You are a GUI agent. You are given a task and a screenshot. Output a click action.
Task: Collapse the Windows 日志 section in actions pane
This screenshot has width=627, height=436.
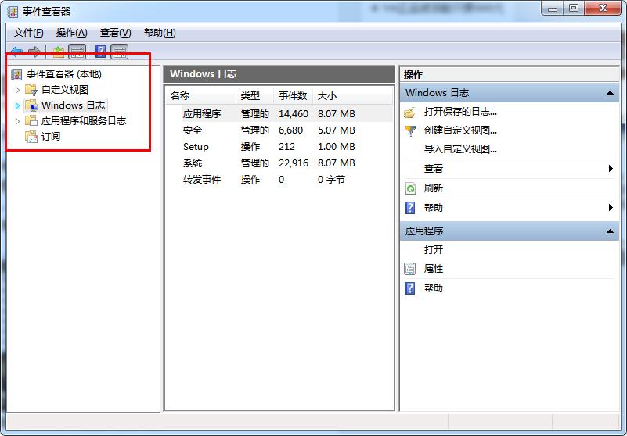coord(610,93)
